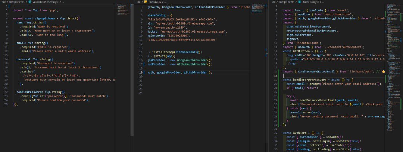403x152 pixels.
Task: Click 'signInWithPopup,' import line
Action: (299, 35)
